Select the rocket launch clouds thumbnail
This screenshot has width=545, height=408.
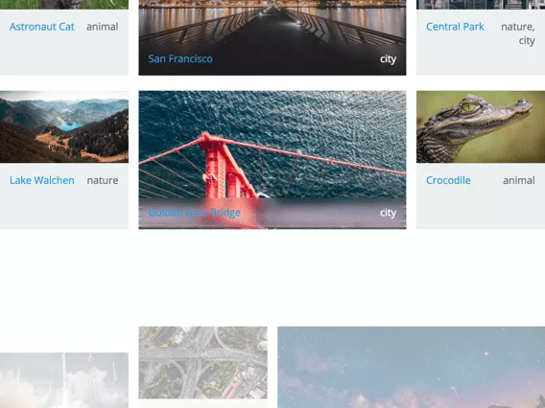[64, 380]
